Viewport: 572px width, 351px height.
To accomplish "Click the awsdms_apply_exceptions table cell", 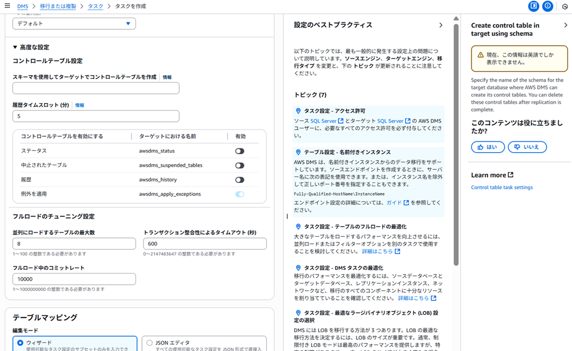I will pyautogui.click(x=170, y=194).
